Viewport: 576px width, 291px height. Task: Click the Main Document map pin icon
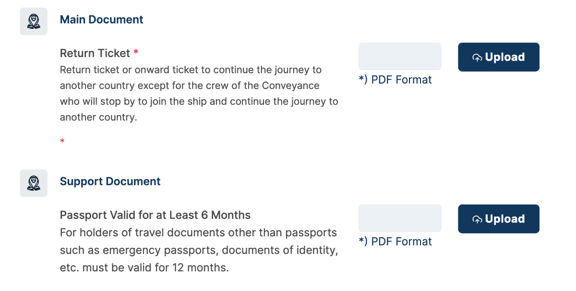[34, 21]
